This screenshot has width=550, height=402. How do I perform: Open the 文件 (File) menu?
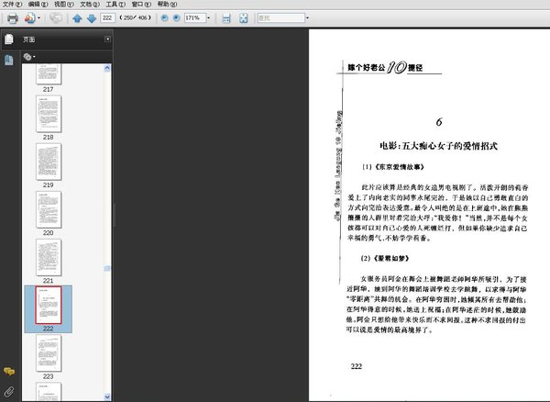12,5
